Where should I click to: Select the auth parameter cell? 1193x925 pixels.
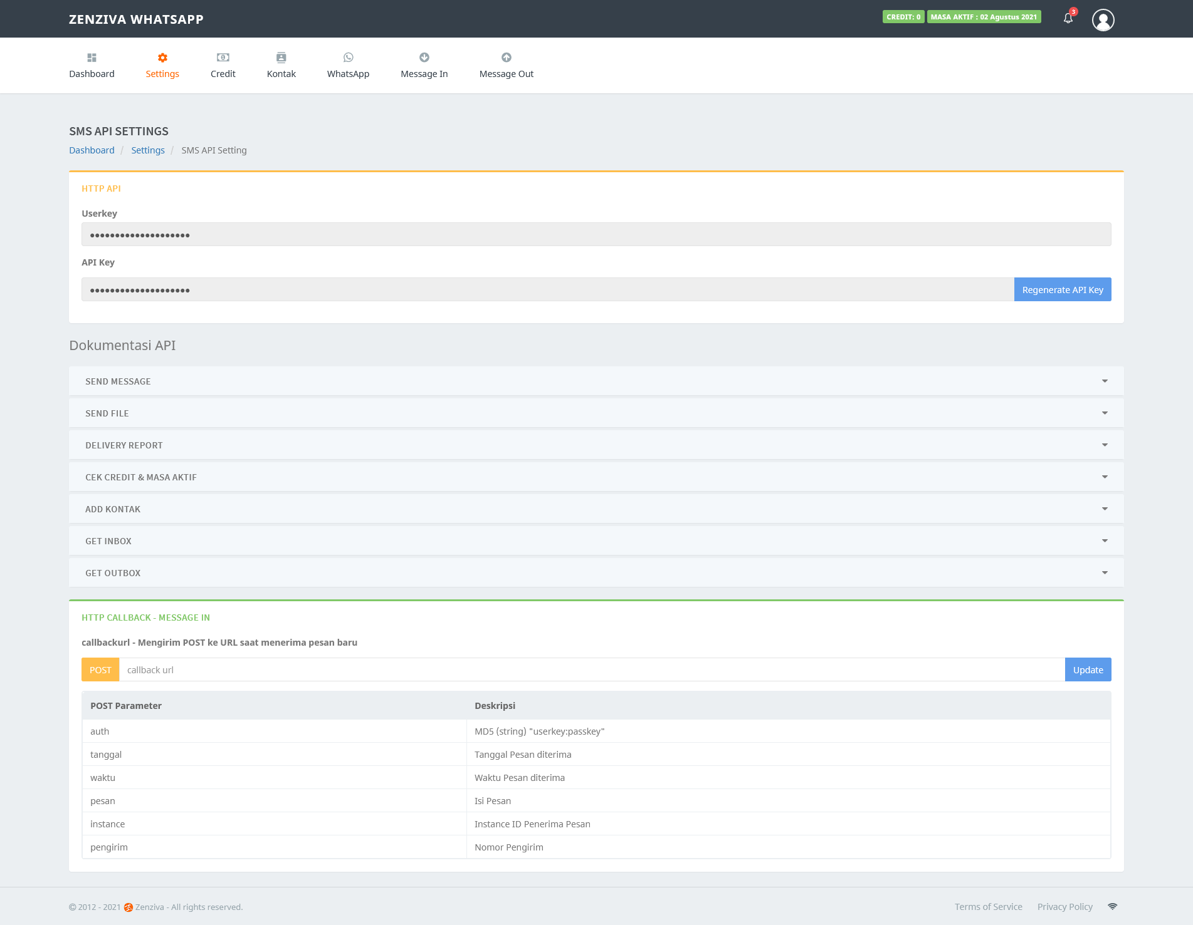[274, 731]
